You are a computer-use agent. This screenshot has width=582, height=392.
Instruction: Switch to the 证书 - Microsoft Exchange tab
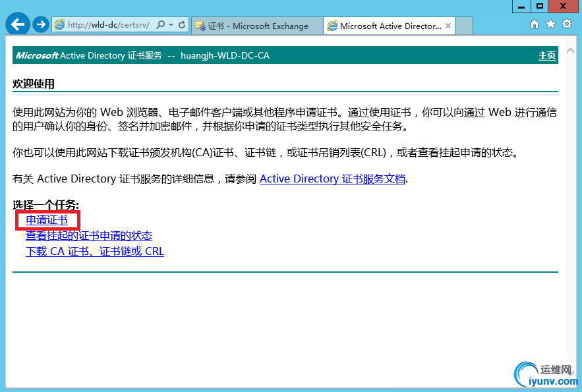coord(257,26)
